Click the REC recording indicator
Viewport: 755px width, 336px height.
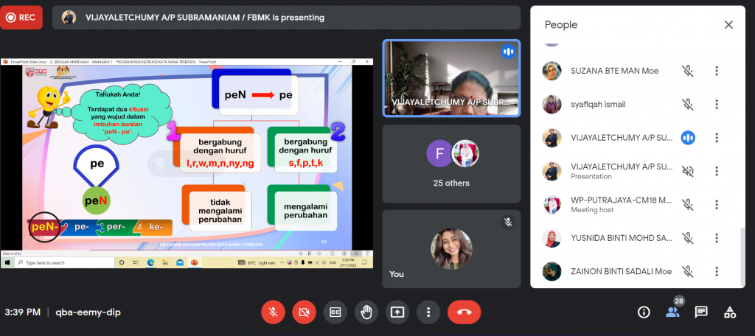21,17
